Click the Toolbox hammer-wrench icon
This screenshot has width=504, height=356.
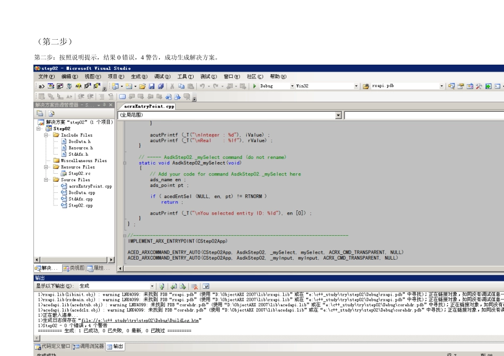pyautogui.click(x=479, y=86)
